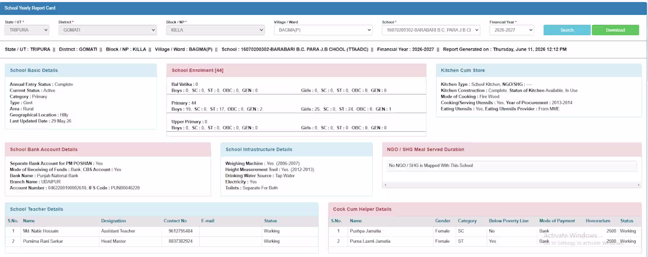Open the State / UT dropdown

click(x=27, y=30)
